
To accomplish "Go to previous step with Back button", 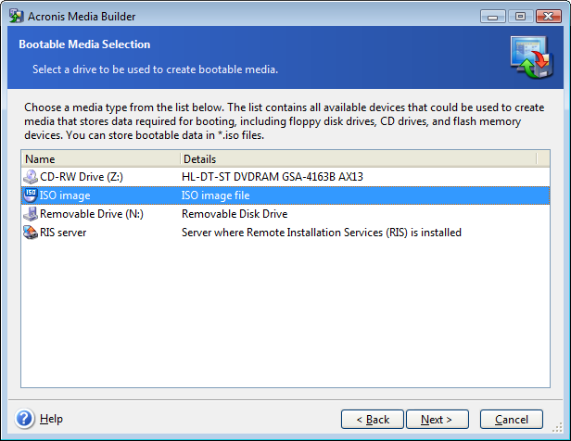I will click(x=373, y=419).
